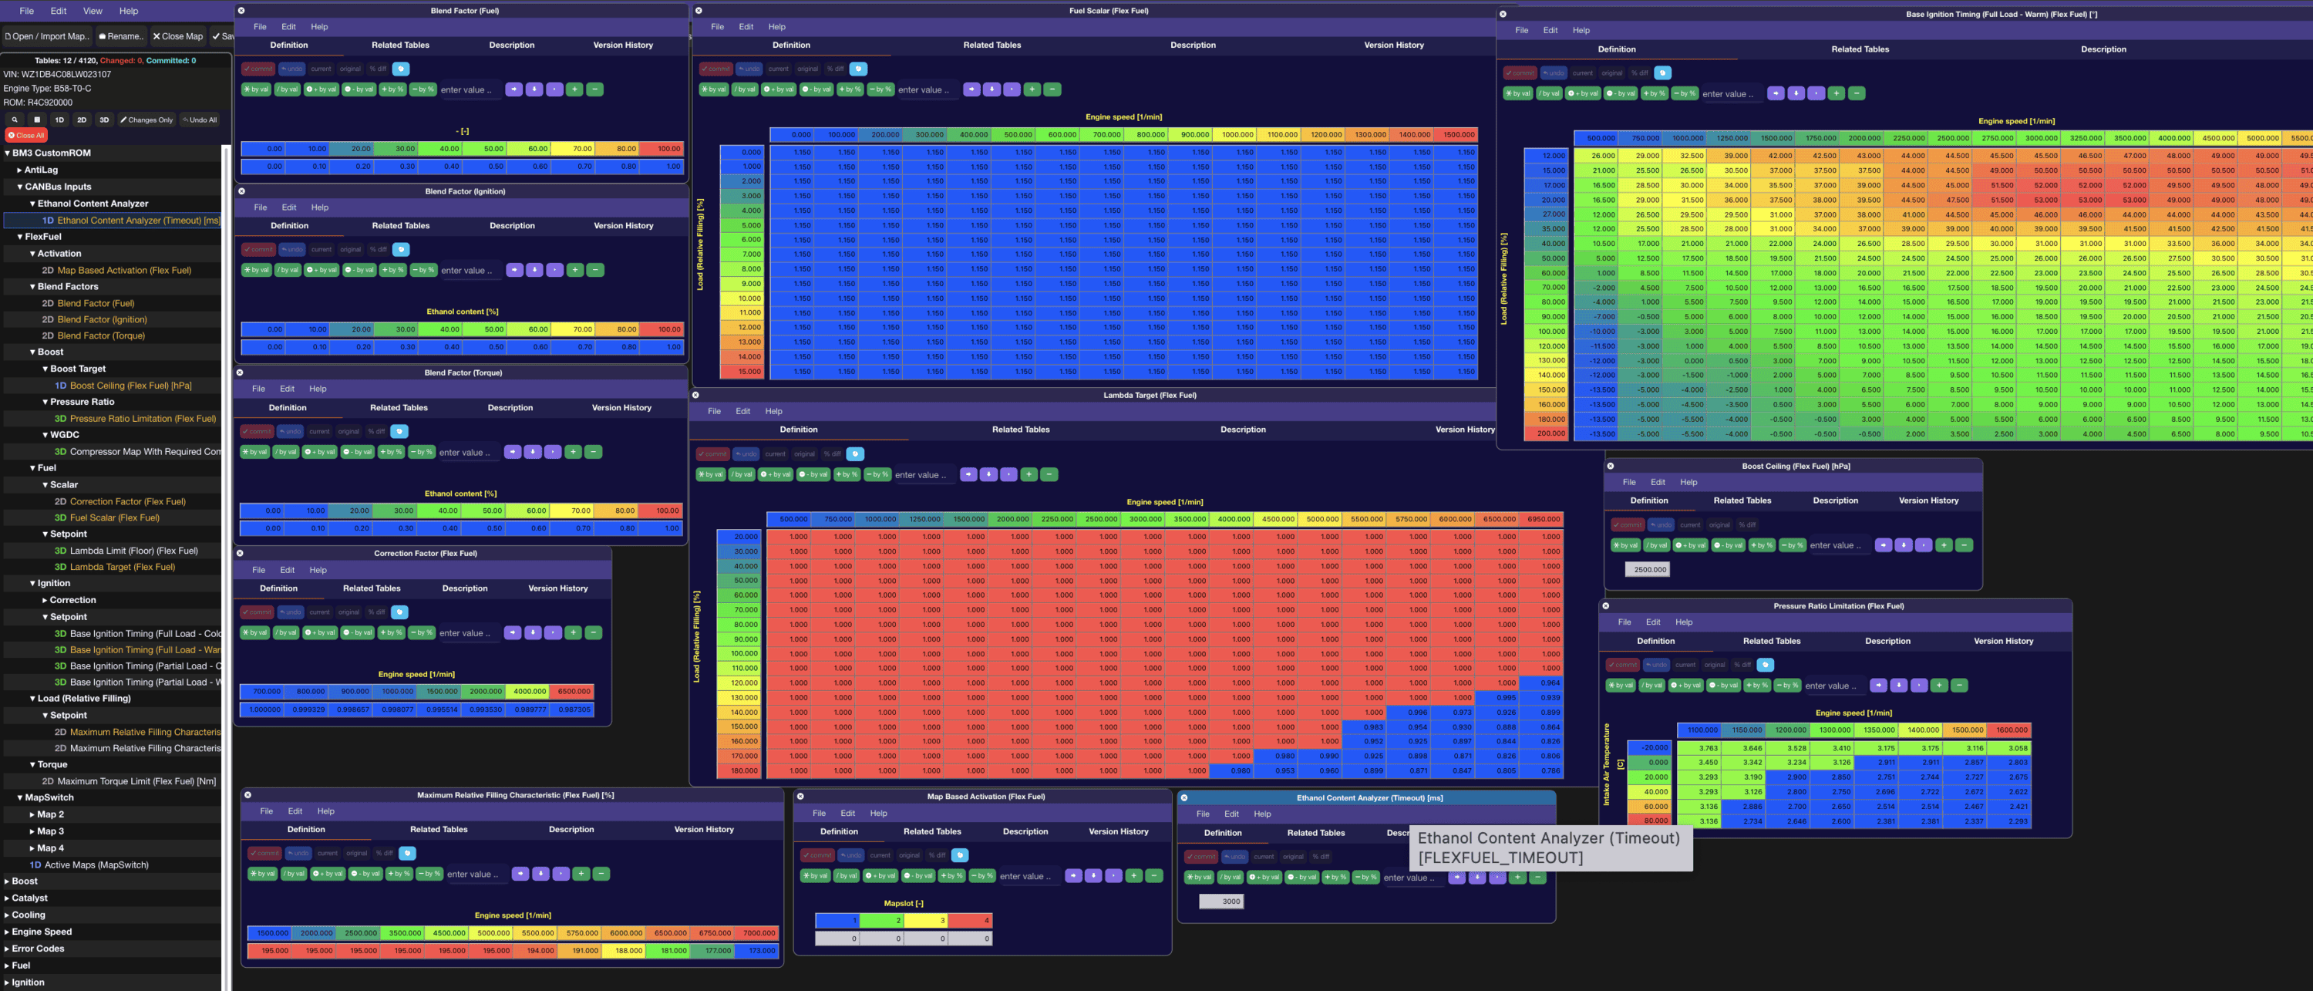Toggle 'original' view in Fuel Scalar window
2313x991 pixels.
click(808, 69)
